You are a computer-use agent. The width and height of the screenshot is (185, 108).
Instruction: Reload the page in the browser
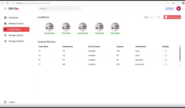7,3
